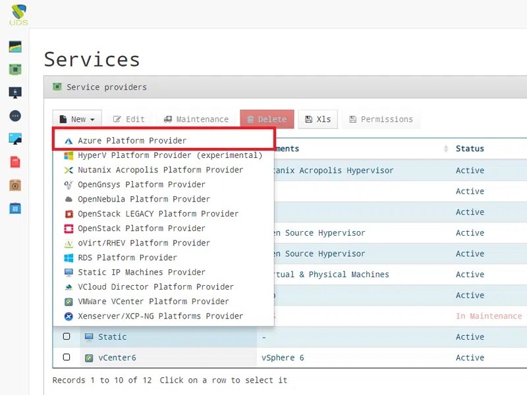Image resolution: width=527 pixels, height=395 pixels.
Task: Choose OpenStack Platform Provider
Action: click(x=163, y=228)
